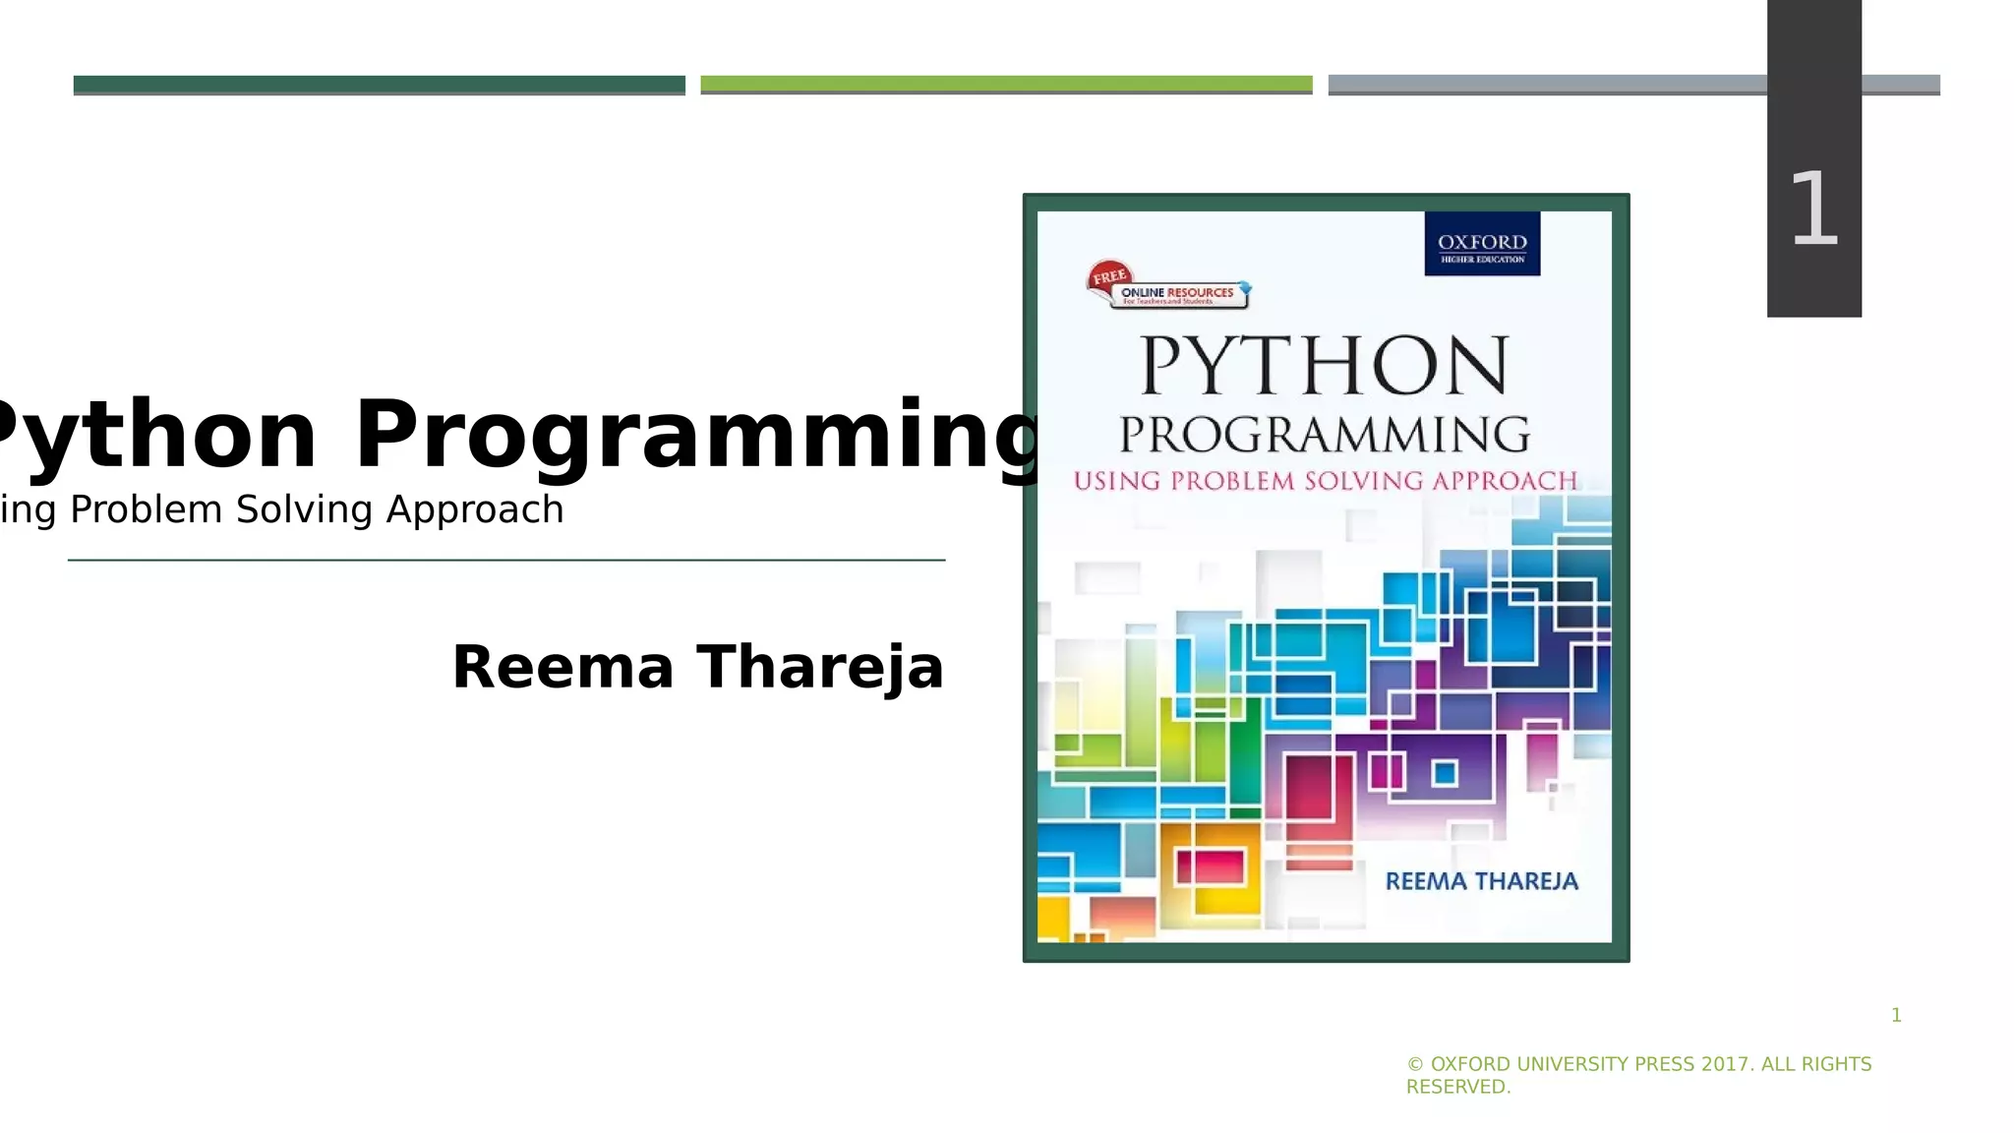Click the small green page number 1
The height and width of the screenshot is (1133, 2014).
pos(1896,1015)
